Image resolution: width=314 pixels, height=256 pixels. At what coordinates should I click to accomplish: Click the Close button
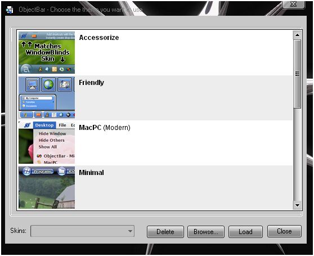click(x=284, y=231)
